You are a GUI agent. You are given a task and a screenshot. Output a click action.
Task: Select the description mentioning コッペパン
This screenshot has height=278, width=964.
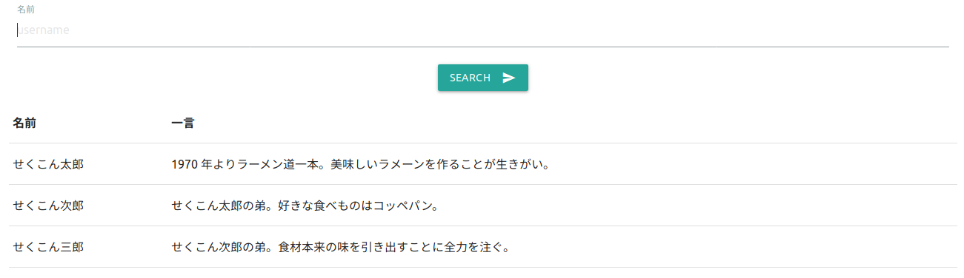305,206
